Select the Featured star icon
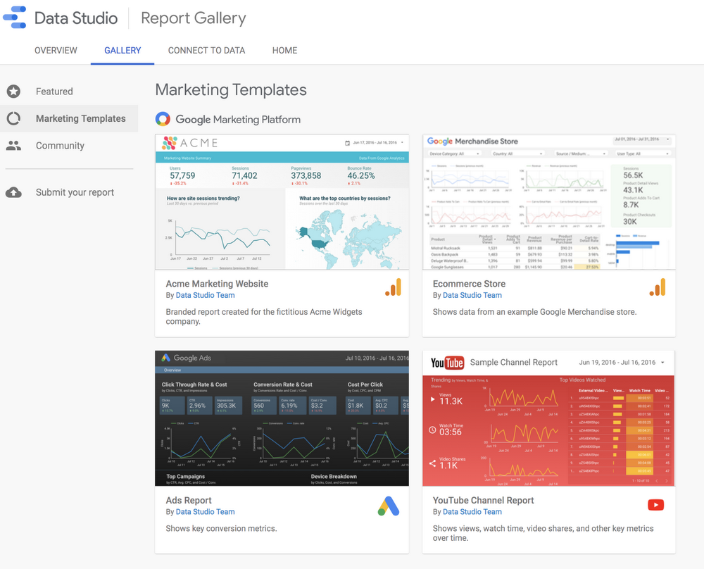The width and height of the screenshot is (704, 569). [x=13, y=92]
